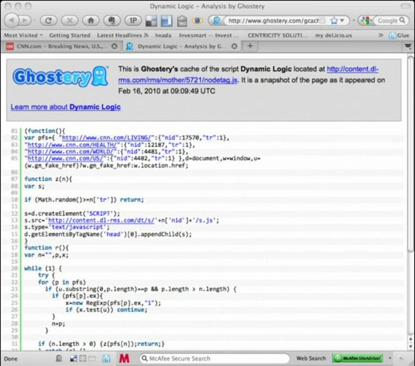Open the Getting Started bookmark

click(x=70, y=35)
